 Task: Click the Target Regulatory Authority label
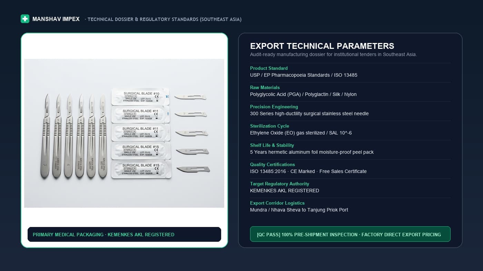279,184
